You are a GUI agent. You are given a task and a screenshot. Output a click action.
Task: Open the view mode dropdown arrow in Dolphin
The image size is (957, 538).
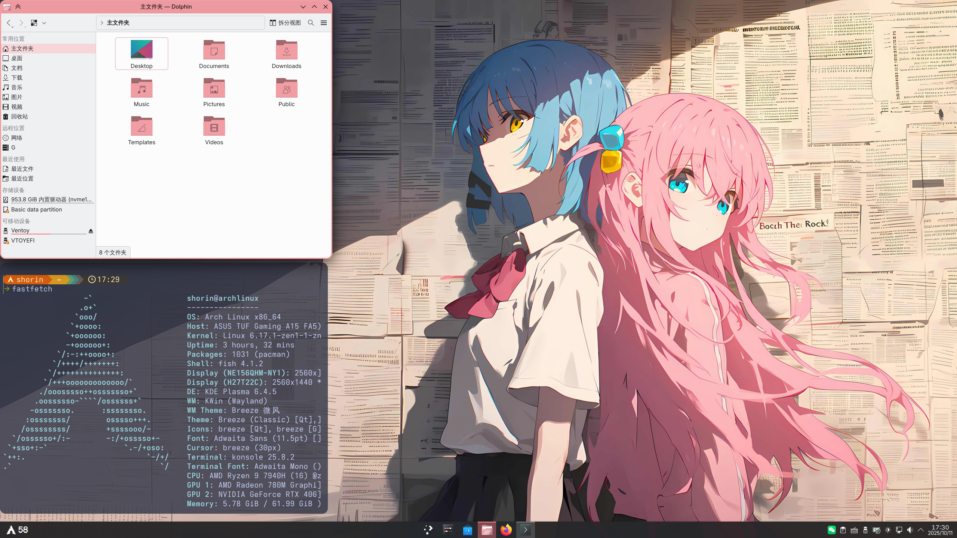44,23
